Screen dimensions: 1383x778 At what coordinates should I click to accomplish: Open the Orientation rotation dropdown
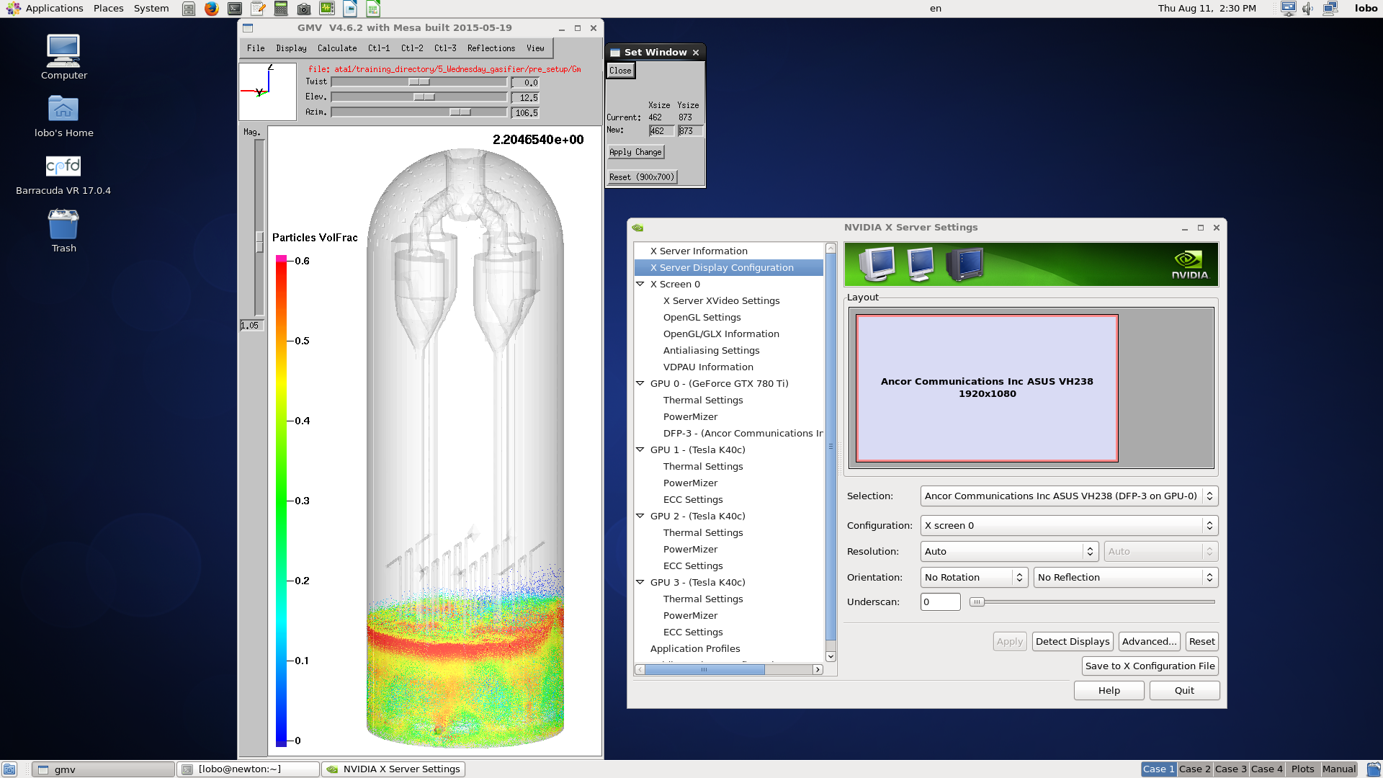tap(974, 577)
